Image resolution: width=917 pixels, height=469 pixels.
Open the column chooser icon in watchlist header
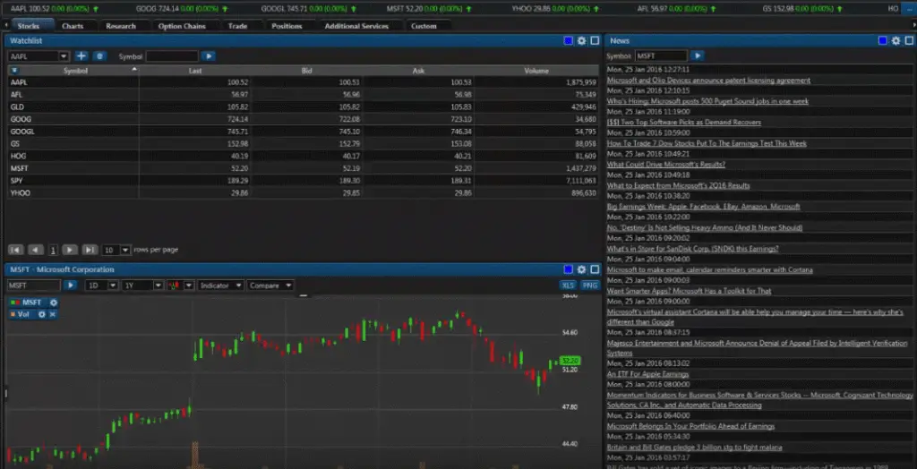[x=14, y=71]
